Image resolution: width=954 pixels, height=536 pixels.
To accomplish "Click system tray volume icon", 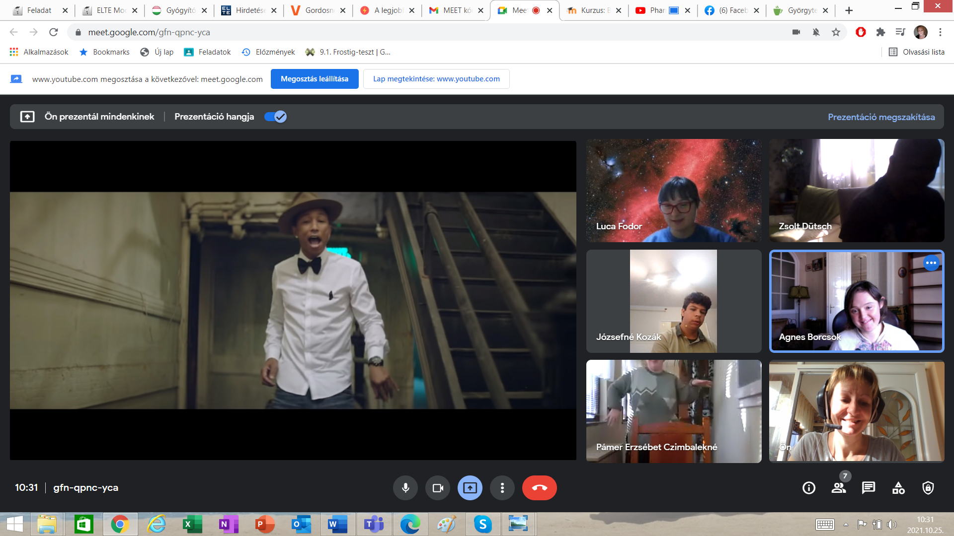I will [x=892, y=524].
